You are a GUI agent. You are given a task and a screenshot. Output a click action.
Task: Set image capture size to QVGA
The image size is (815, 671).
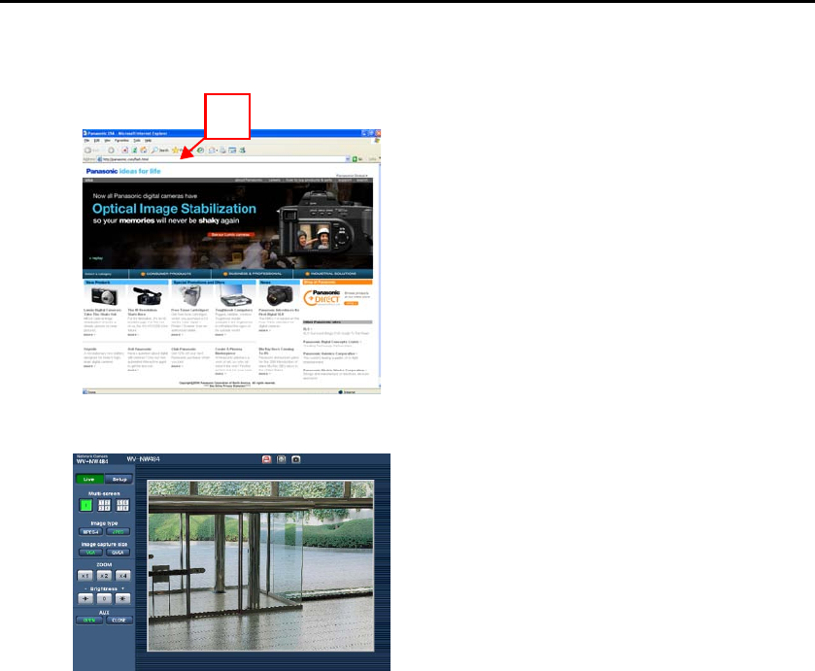click(118, 553)
